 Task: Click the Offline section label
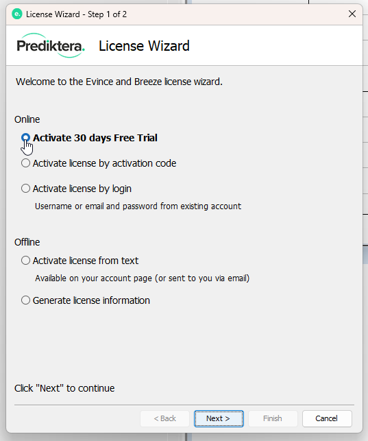click(27, 242)
